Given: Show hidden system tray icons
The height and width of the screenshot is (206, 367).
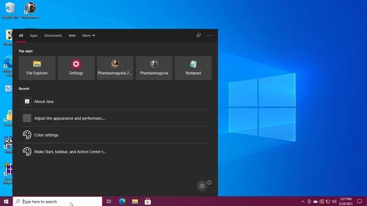Looking at the screenshot, I should click(x=303, y=201).
